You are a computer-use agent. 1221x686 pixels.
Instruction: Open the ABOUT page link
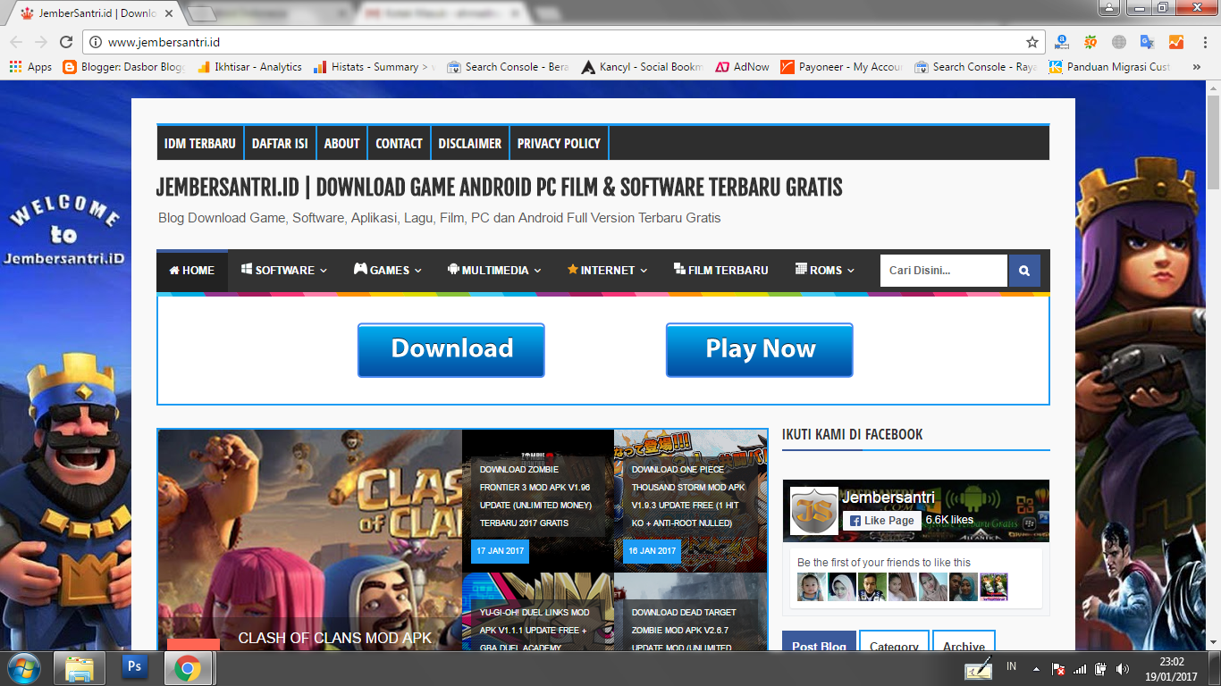coord(341,143)
